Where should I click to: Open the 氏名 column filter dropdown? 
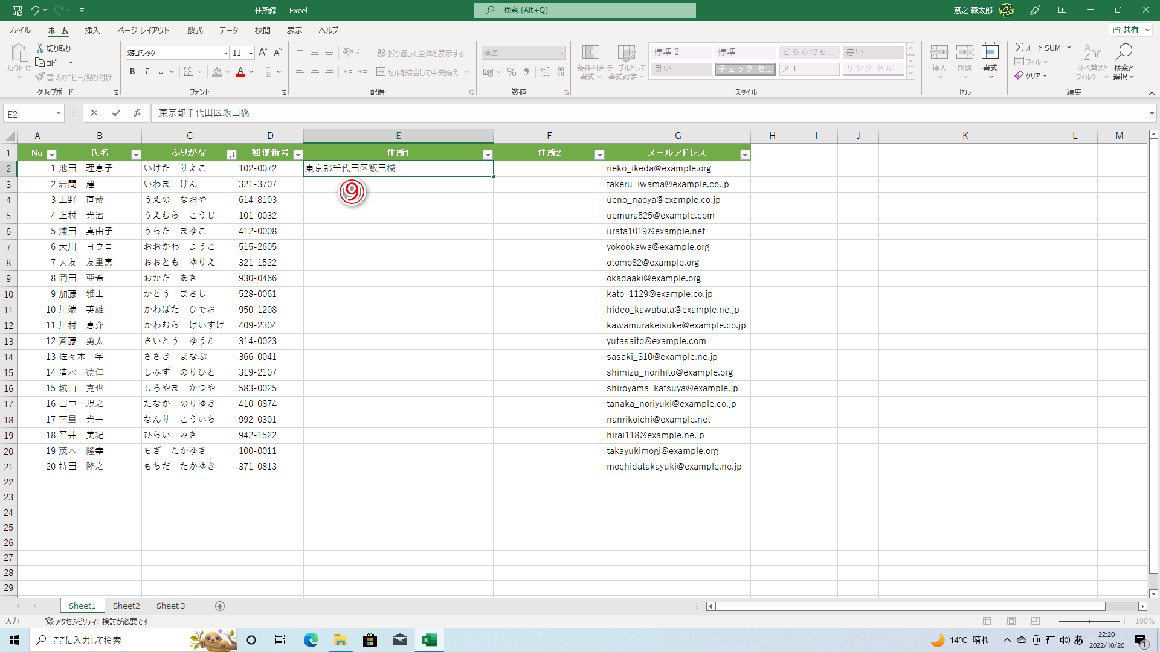tap(136, 155)
